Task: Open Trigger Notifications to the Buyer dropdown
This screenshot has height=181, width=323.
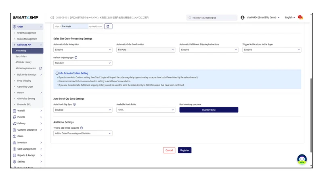Action: point(272,49)
